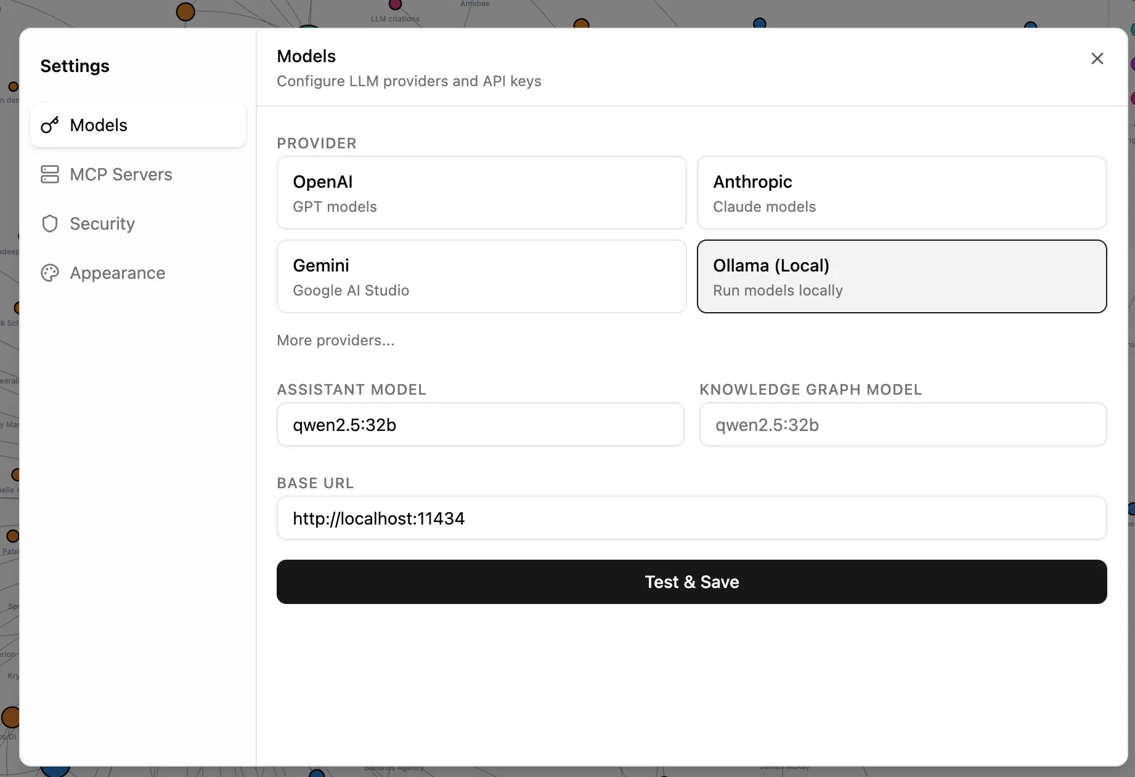
Task: Choose Anthropic as the provider
Action: coord(901,193)
